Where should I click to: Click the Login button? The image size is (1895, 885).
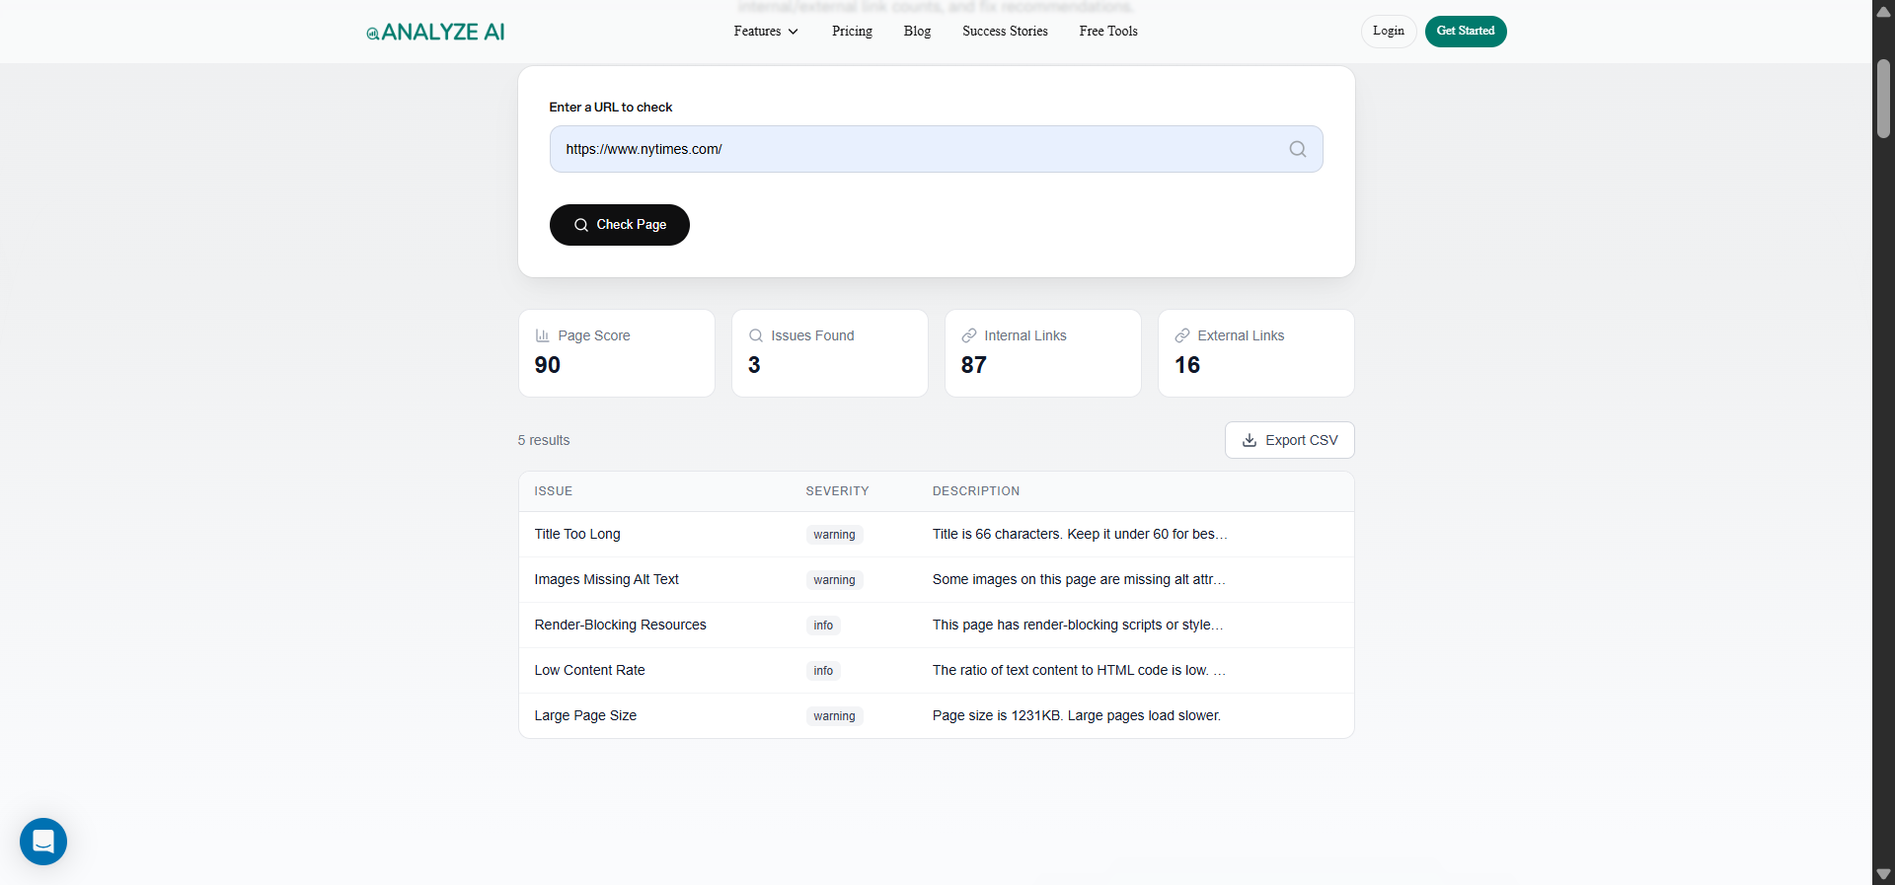point(1389,32)
